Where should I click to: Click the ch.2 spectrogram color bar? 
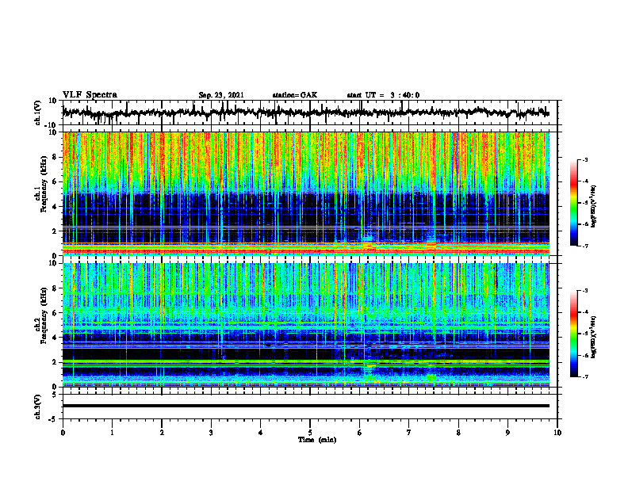coord(573,334)
